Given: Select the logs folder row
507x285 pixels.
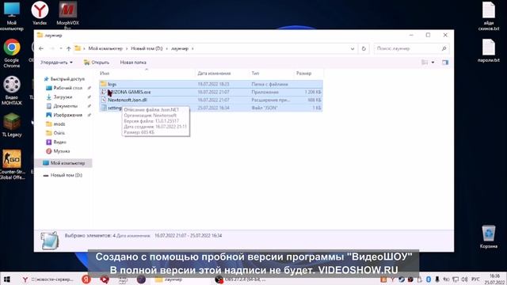Looking at the screenshot, I should 211,84.
